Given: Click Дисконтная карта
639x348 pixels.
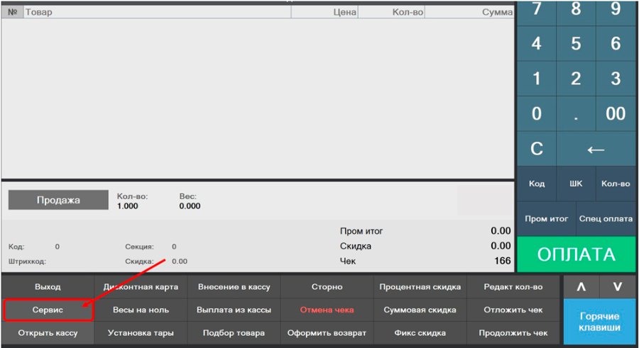Looking at the screenshot, I should (141, 286).
